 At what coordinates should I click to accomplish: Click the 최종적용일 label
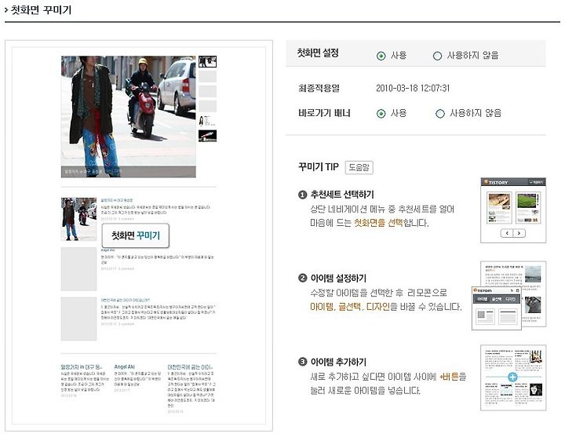pos(319,88)
